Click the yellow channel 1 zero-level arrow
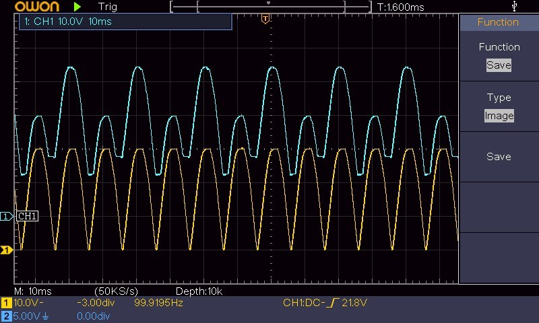Screen dimensions: 539x323 [6, 250]
